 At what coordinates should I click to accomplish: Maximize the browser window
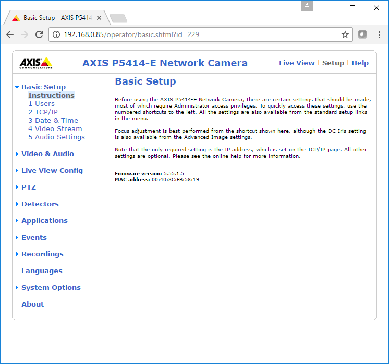point(352,8)
